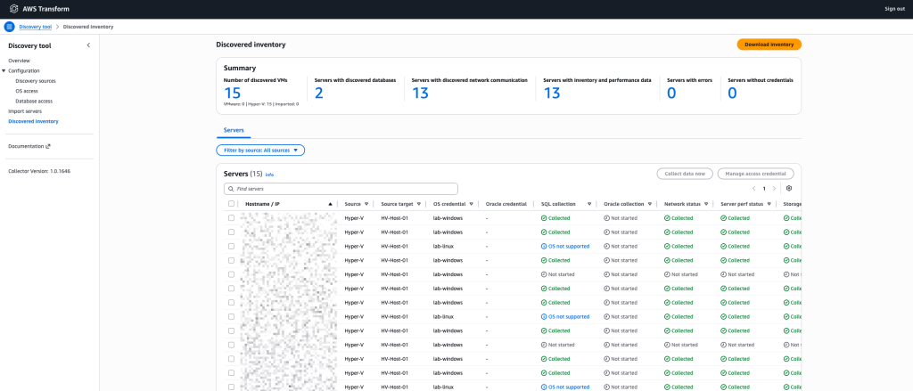
Task: Open the OS credential column filter arrow
Action: click(x=471, y=204)
